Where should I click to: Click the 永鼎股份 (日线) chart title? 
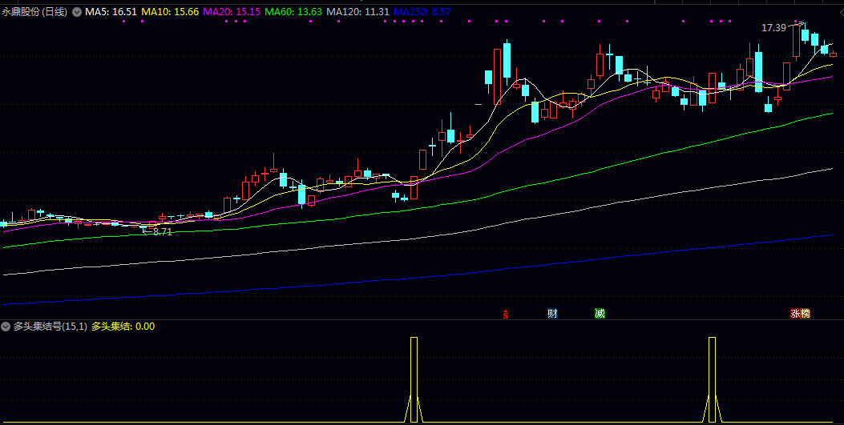pyautogui.click(x=34, y=13)
